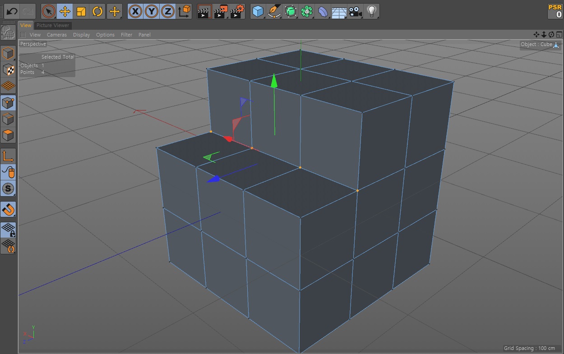The image size is (564, 354).
Task: Click the 'Perspective' viewport label
Action: coord(33,44)
